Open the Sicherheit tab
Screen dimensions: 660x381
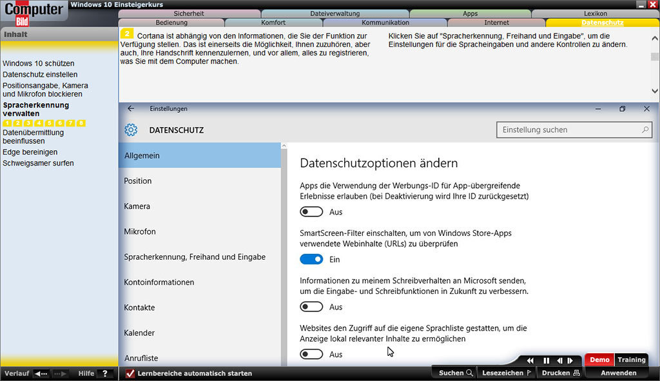tap(189, 14)
